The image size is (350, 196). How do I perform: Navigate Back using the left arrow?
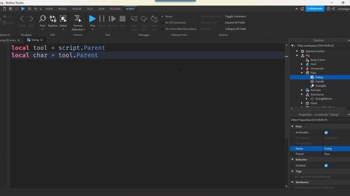22,19
